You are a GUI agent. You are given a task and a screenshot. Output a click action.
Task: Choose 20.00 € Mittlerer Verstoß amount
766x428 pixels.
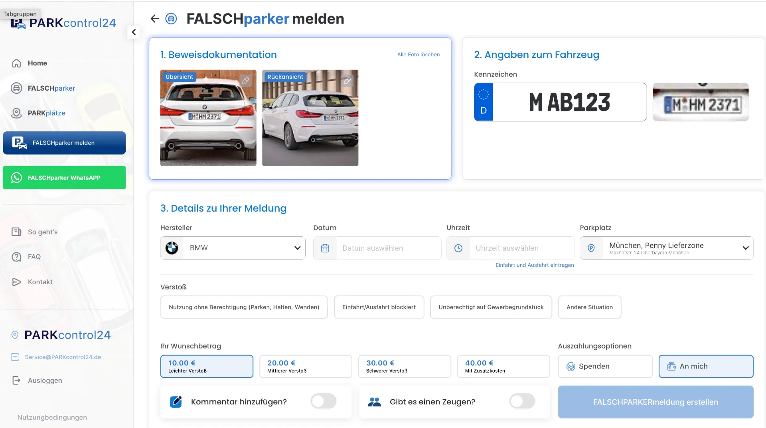pyautogui.click(x=306, y=367)
